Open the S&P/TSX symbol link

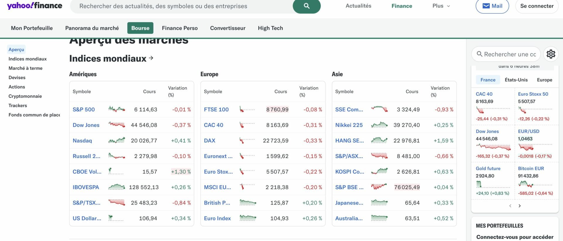point(87,203)
